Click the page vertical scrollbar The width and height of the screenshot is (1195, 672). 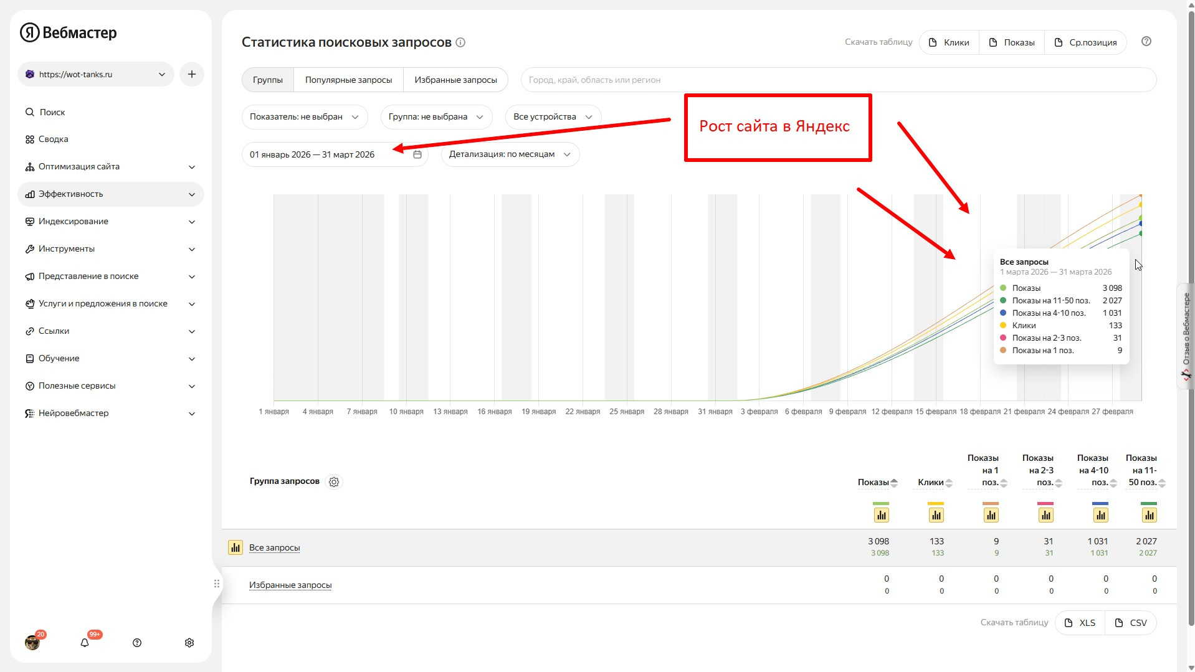click(x=1191, y=318)
